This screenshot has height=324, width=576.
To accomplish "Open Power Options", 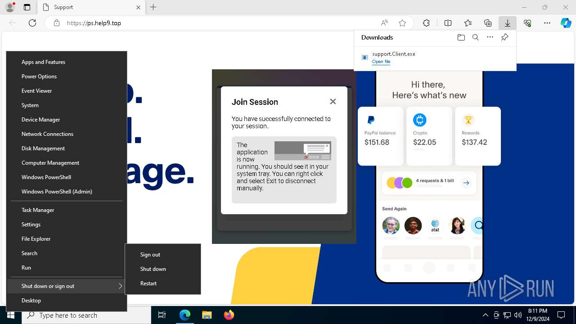I will 67,76.
